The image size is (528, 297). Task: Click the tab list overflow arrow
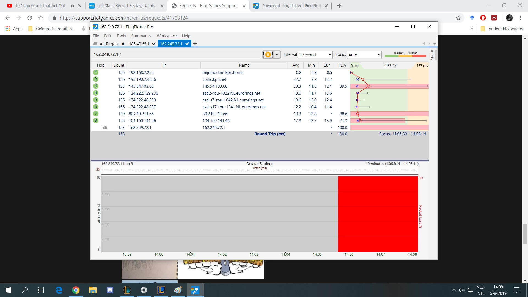click(435, 44)
